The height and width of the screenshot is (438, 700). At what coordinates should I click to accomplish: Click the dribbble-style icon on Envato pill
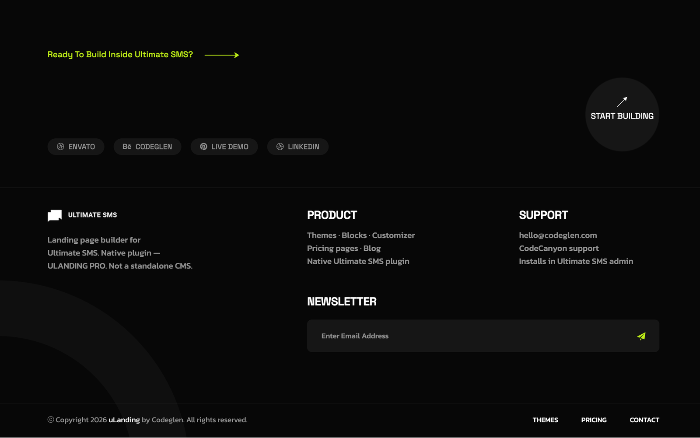(x=60, y=147)
